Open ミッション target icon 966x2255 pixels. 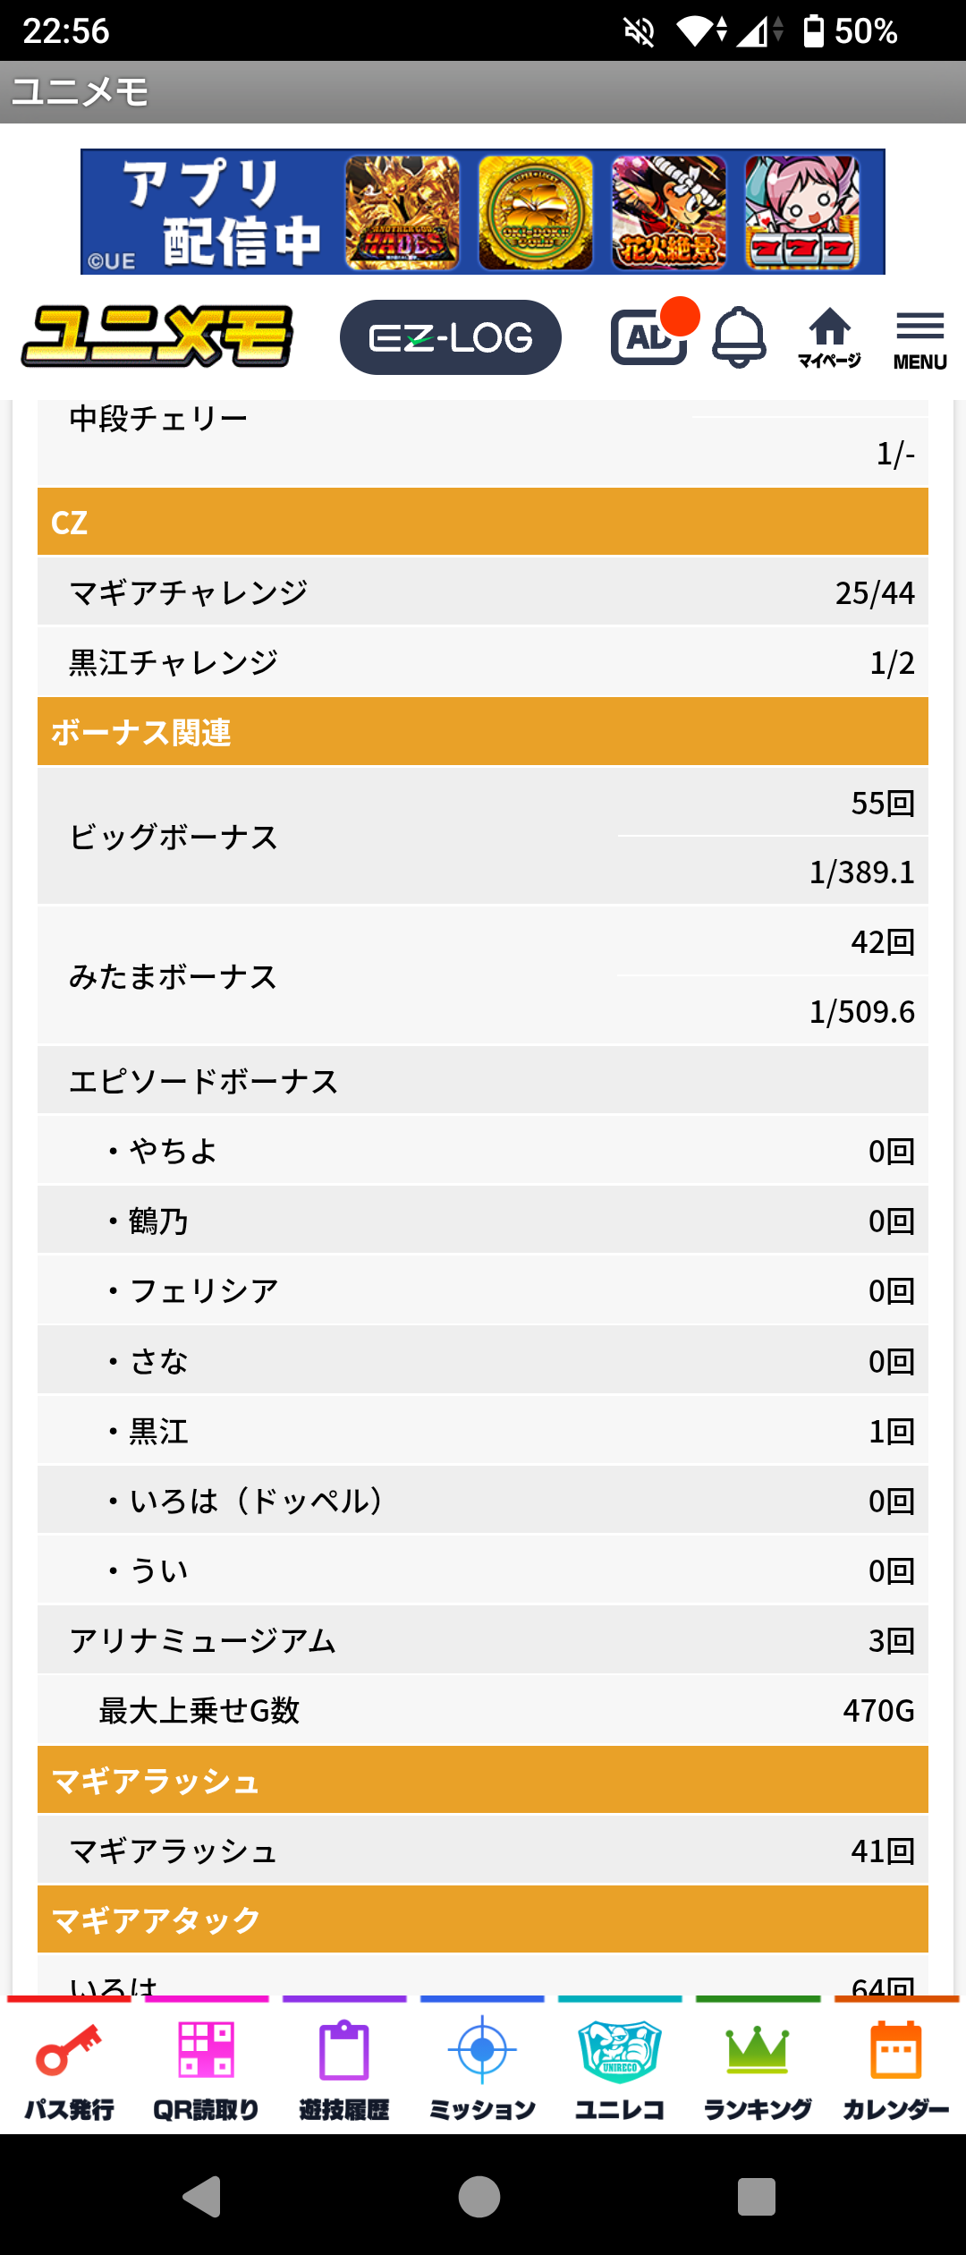point(482,2069)
